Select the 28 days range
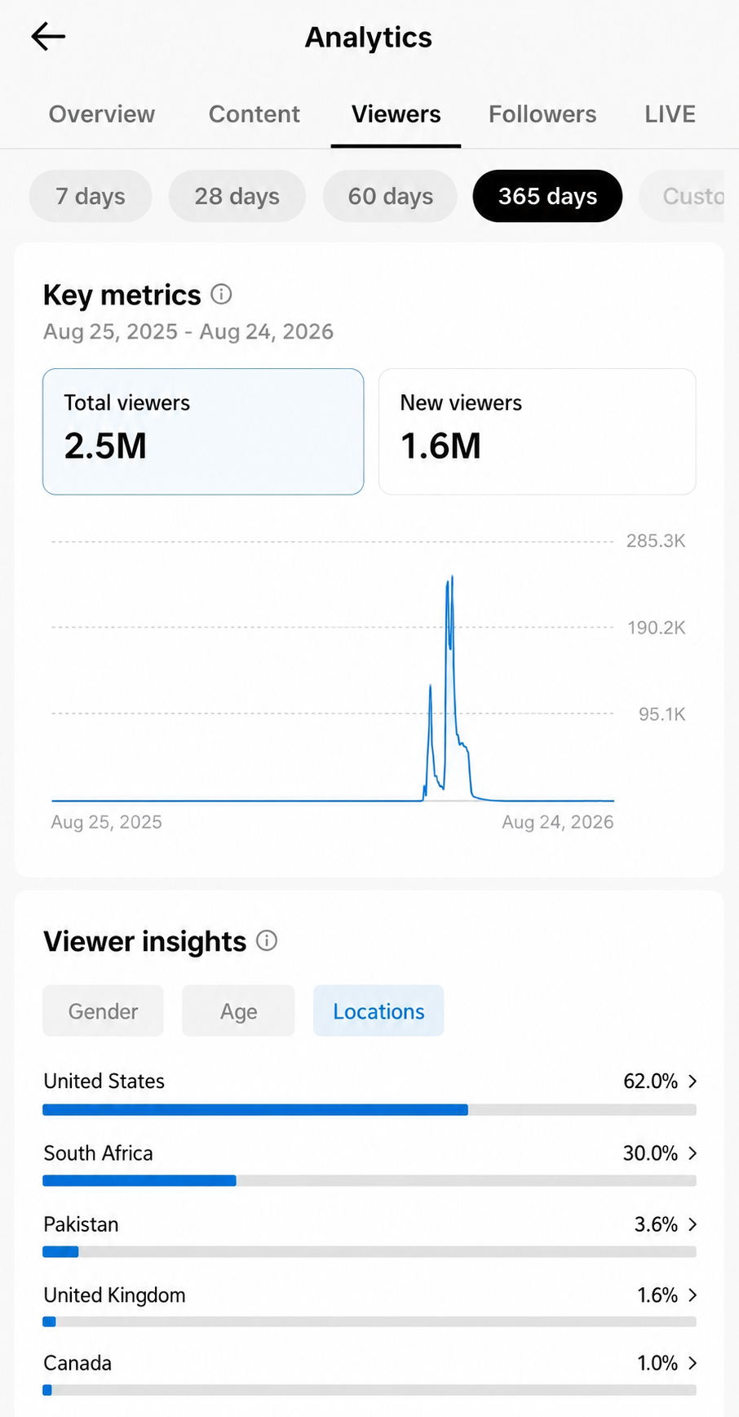This screenshot has height=1417, width=739. [237, 196]
